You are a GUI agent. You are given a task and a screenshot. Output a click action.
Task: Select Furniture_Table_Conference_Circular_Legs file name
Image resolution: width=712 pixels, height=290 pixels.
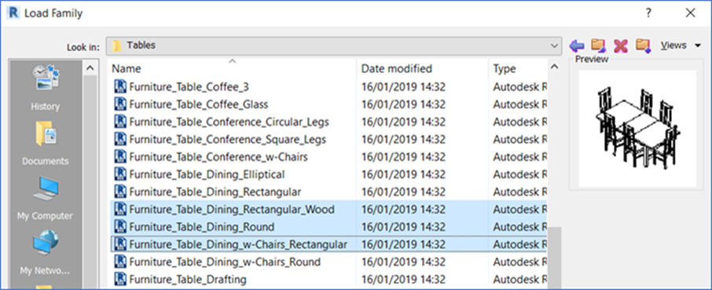tap(229, 122)
